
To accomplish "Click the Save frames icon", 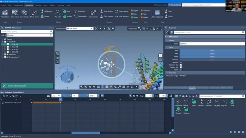I will click(x=24, y=14).
